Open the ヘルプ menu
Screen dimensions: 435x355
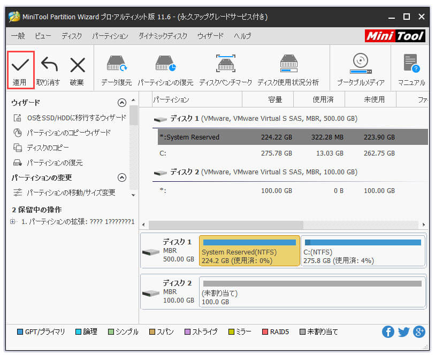coord(242,36)
